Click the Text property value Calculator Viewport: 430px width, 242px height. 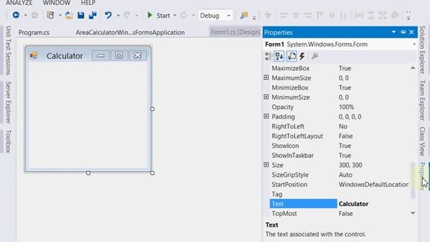pos(353,204)
